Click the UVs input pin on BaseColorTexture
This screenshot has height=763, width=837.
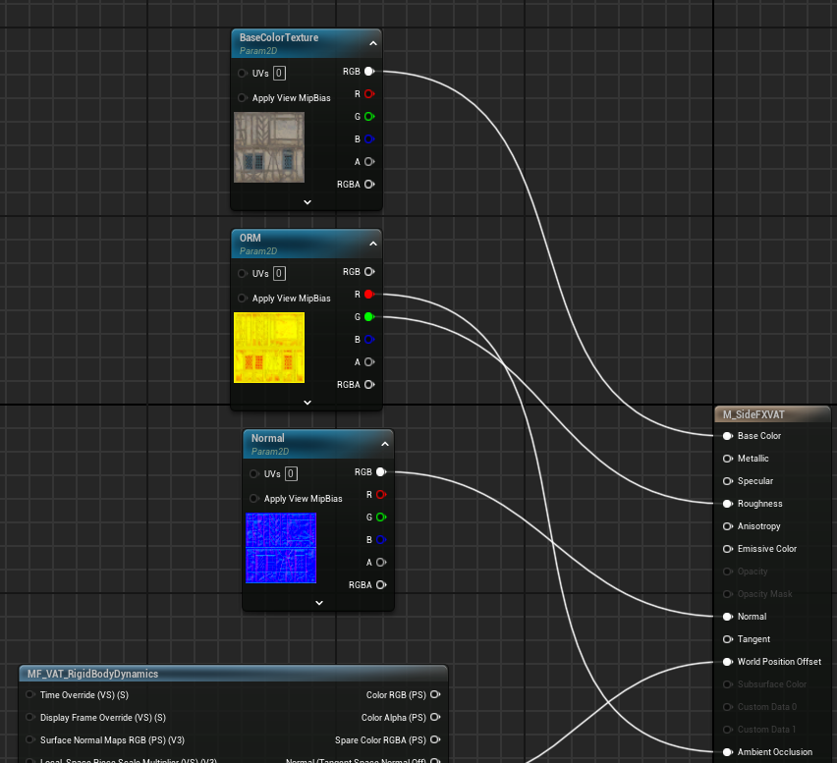pyautogui.click(x=243, y=73)
